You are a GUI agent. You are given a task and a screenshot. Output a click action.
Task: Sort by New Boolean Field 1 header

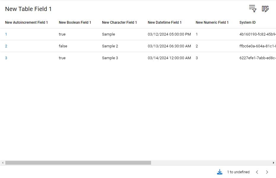(x=75, y=23)
